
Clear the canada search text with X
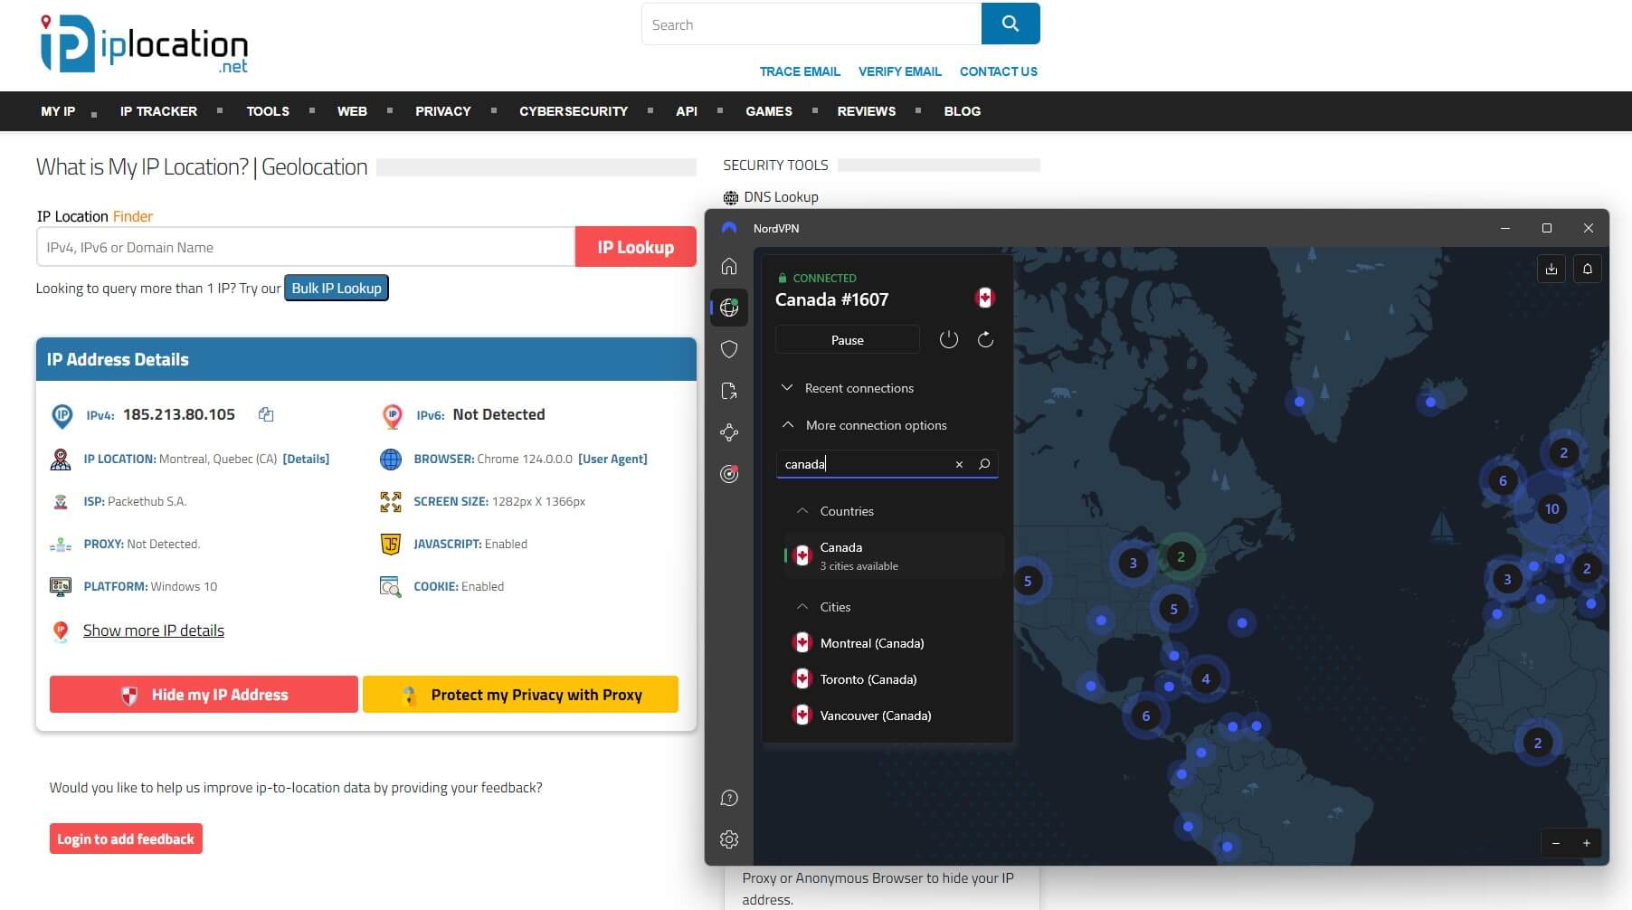click(959, 464)
